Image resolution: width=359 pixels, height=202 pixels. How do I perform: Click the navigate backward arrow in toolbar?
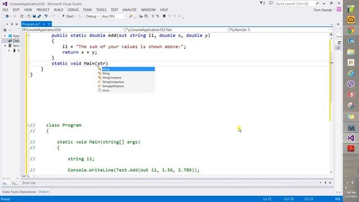[7, 16]
